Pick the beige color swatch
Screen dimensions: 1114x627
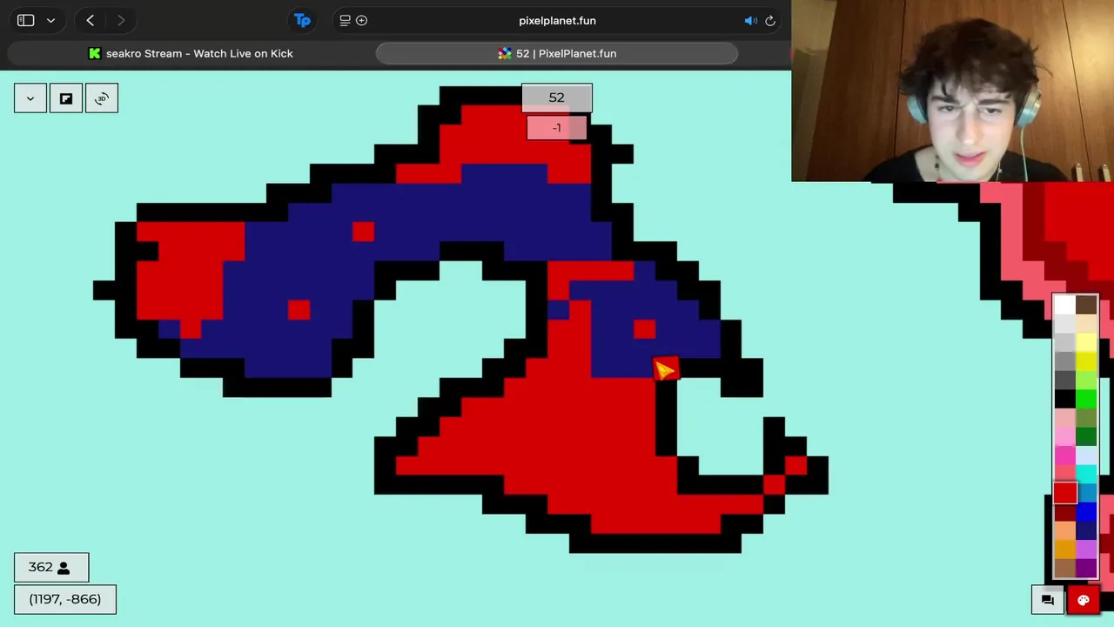[x=1086, y=323]
